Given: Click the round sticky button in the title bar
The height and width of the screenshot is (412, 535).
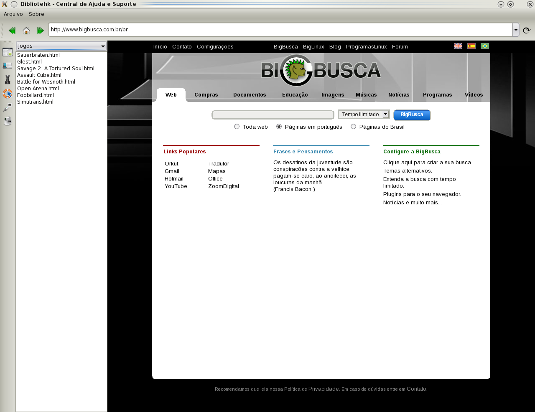Looking at the screenshot, I should coord(14,4).
